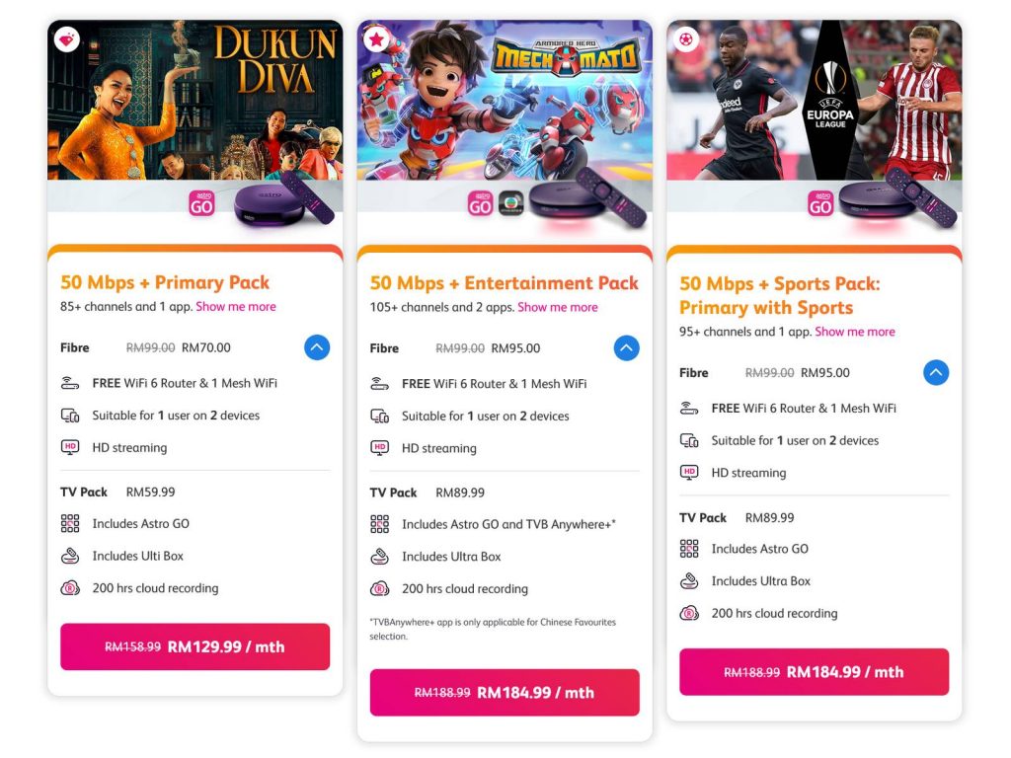Open the Europa League banner image

click(x=814, y=100)
